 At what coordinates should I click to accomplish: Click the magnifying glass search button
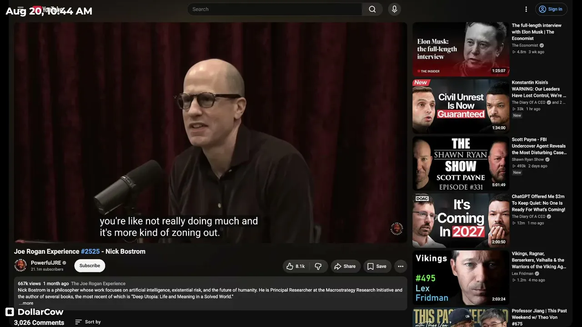pos(372,9)
